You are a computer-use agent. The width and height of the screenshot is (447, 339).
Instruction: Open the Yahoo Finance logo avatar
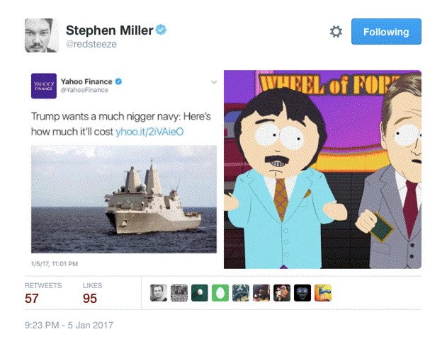[44, 86]
